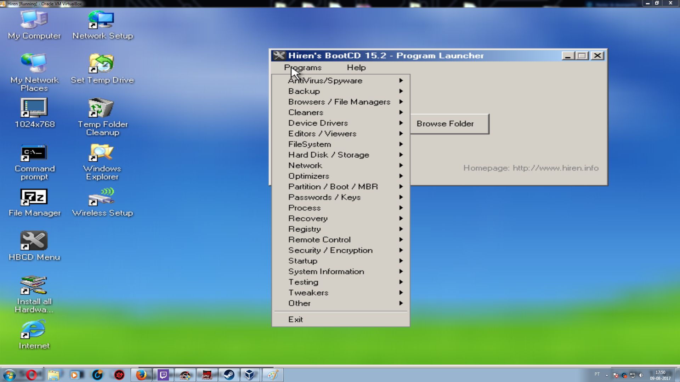This screenshot has width=680, height=382.
Task: Expand the Cleaners submenu arrow
Action: [x=401, y=112]
